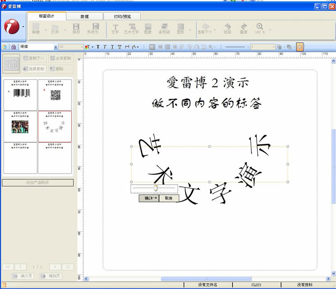The height and width of the screenshot is (289, 336).
Task: Create a new label with 新建
Action: point(36,28)
